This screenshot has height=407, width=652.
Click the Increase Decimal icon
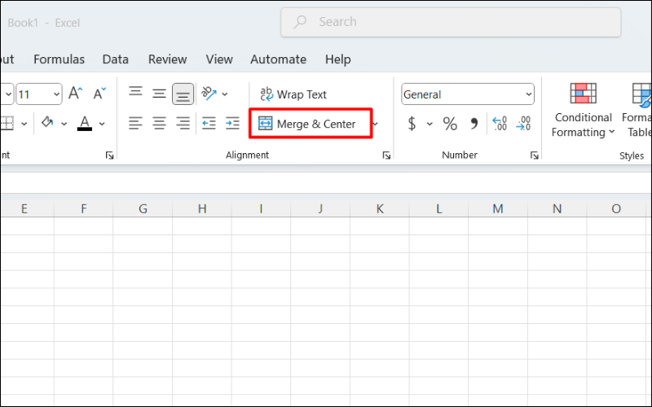500,124
